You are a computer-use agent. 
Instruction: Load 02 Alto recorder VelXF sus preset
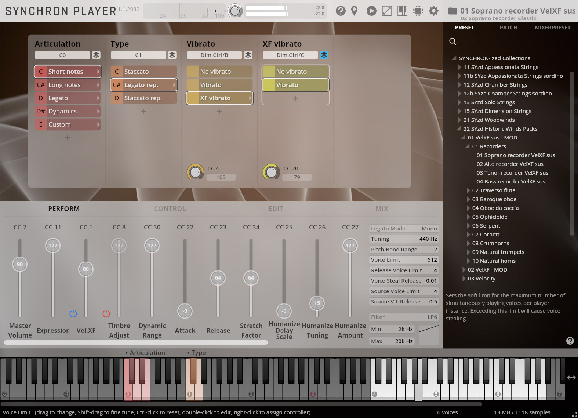(x=510, y=164)
